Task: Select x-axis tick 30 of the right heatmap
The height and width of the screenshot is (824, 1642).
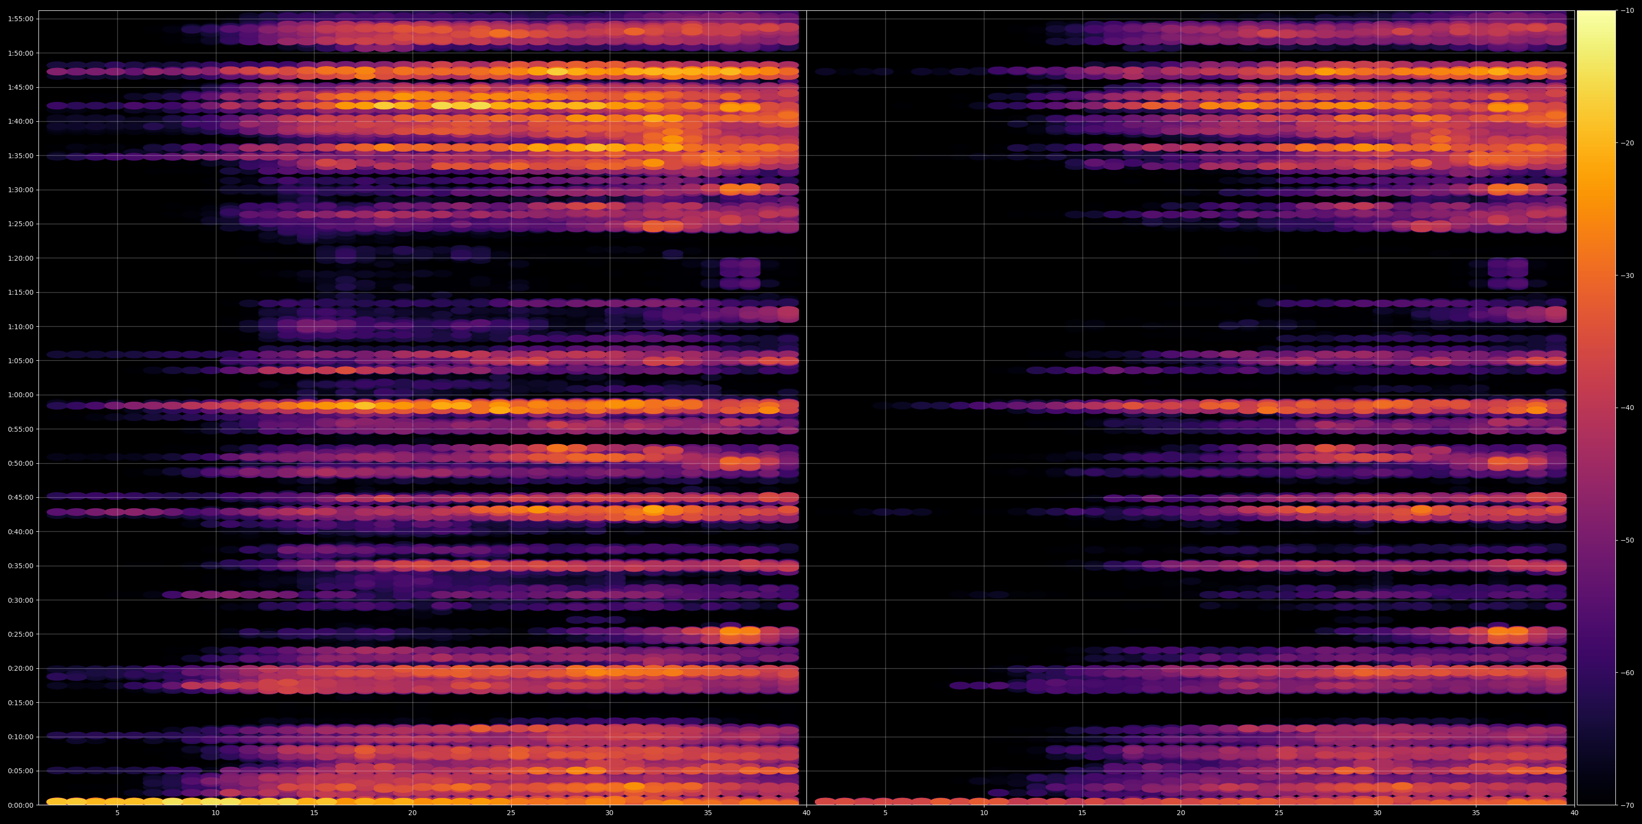Action: point(1377,813)
